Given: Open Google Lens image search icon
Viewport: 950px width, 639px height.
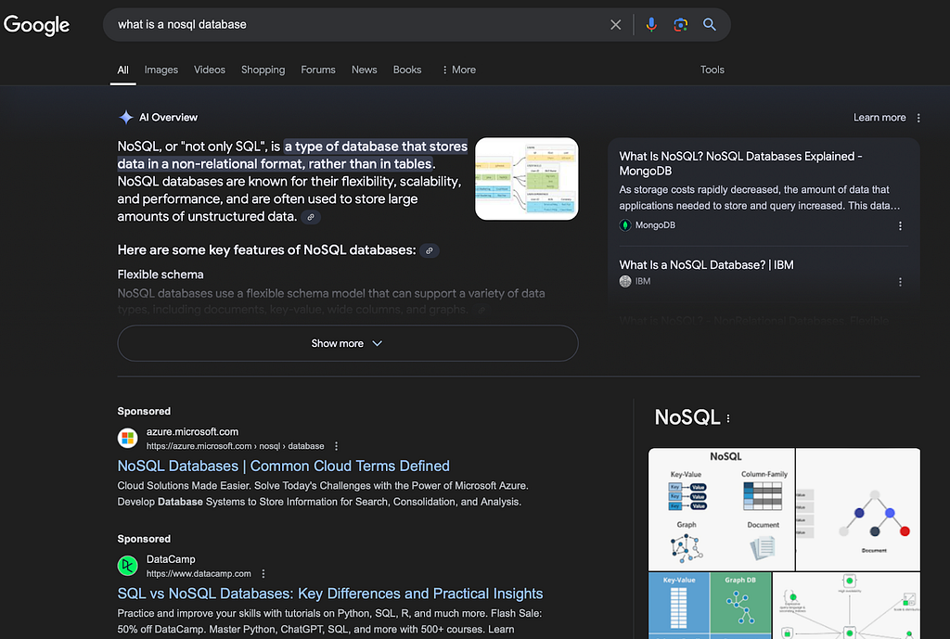Looking at the screenshot, I should (680, 25).
